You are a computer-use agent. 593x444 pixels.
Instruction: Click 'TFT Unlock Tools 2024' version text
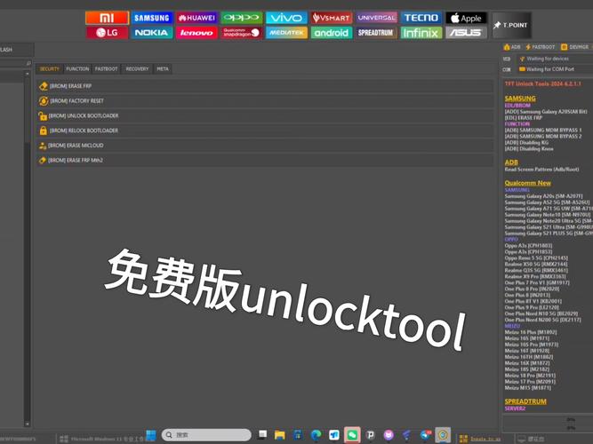(x=542, y=83)
